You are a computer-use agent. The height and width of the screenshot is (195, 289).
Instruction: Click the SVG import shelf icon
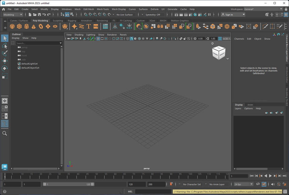pos(96,27)
